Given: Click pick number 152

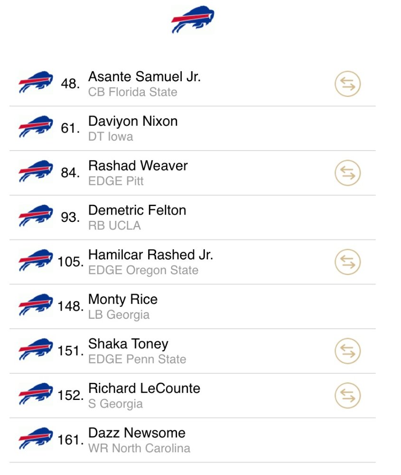Looking at the screenshot, I should pyautogui.click(x=71, y=395).
